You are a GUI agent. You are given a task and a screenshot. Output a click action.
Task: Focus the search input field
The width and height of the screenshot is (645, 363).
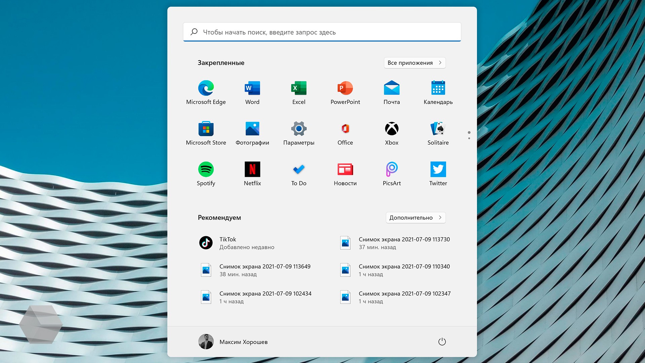pyautogui.click(x=322, y=32)
